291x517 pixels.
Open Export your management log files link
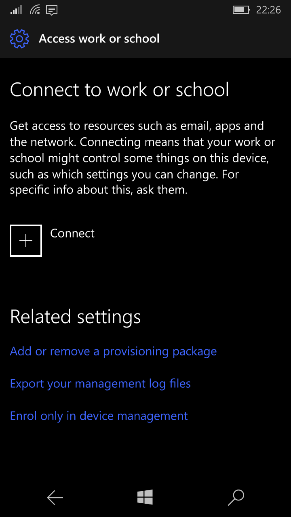[100, 384]
